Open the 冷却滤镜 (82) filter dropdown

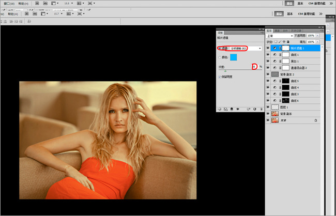point(245,49)
